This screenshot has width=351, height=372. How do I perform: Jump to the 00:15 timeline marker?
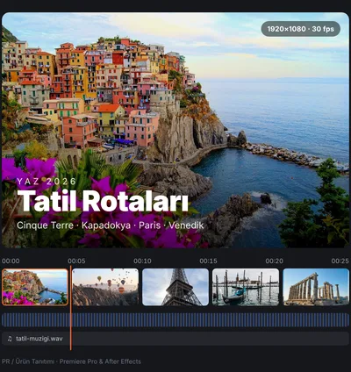click(x=208, y=261)
